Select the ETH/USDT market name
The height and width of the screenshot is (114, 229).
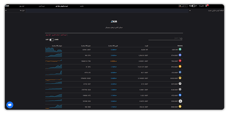pos(175,55)
